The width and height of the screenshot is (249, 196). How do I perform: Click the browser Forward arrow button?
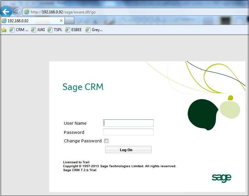pyautogui.click(x=17, y=12)
